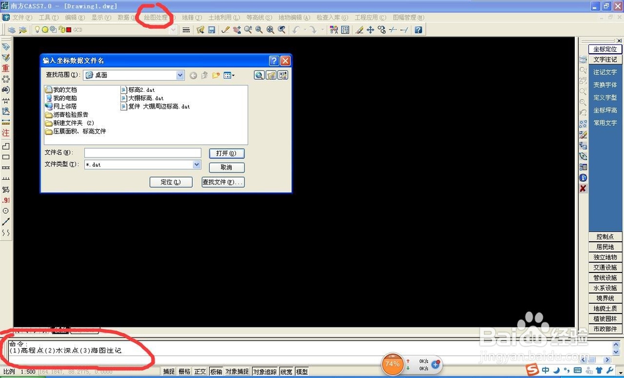
Task: Click command window scroll down arrow
Action: pyautogui.click(x=616, y=352)
